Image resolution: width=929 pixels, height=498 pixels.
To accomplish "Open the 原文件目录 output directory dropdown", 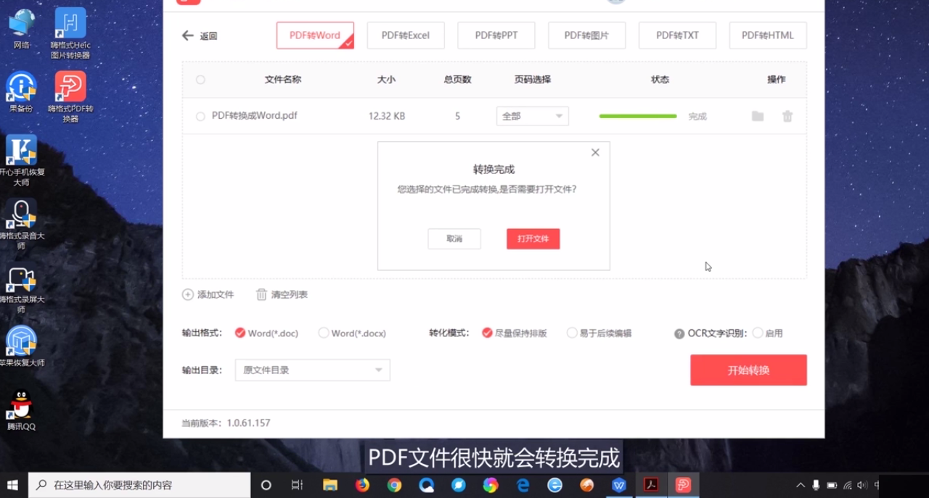I will pyautogui.click(x=312, y=370).
